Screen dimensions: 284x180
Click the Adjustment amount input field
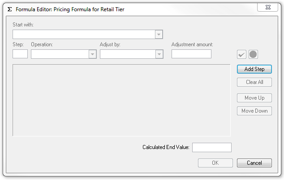point(191,54)
